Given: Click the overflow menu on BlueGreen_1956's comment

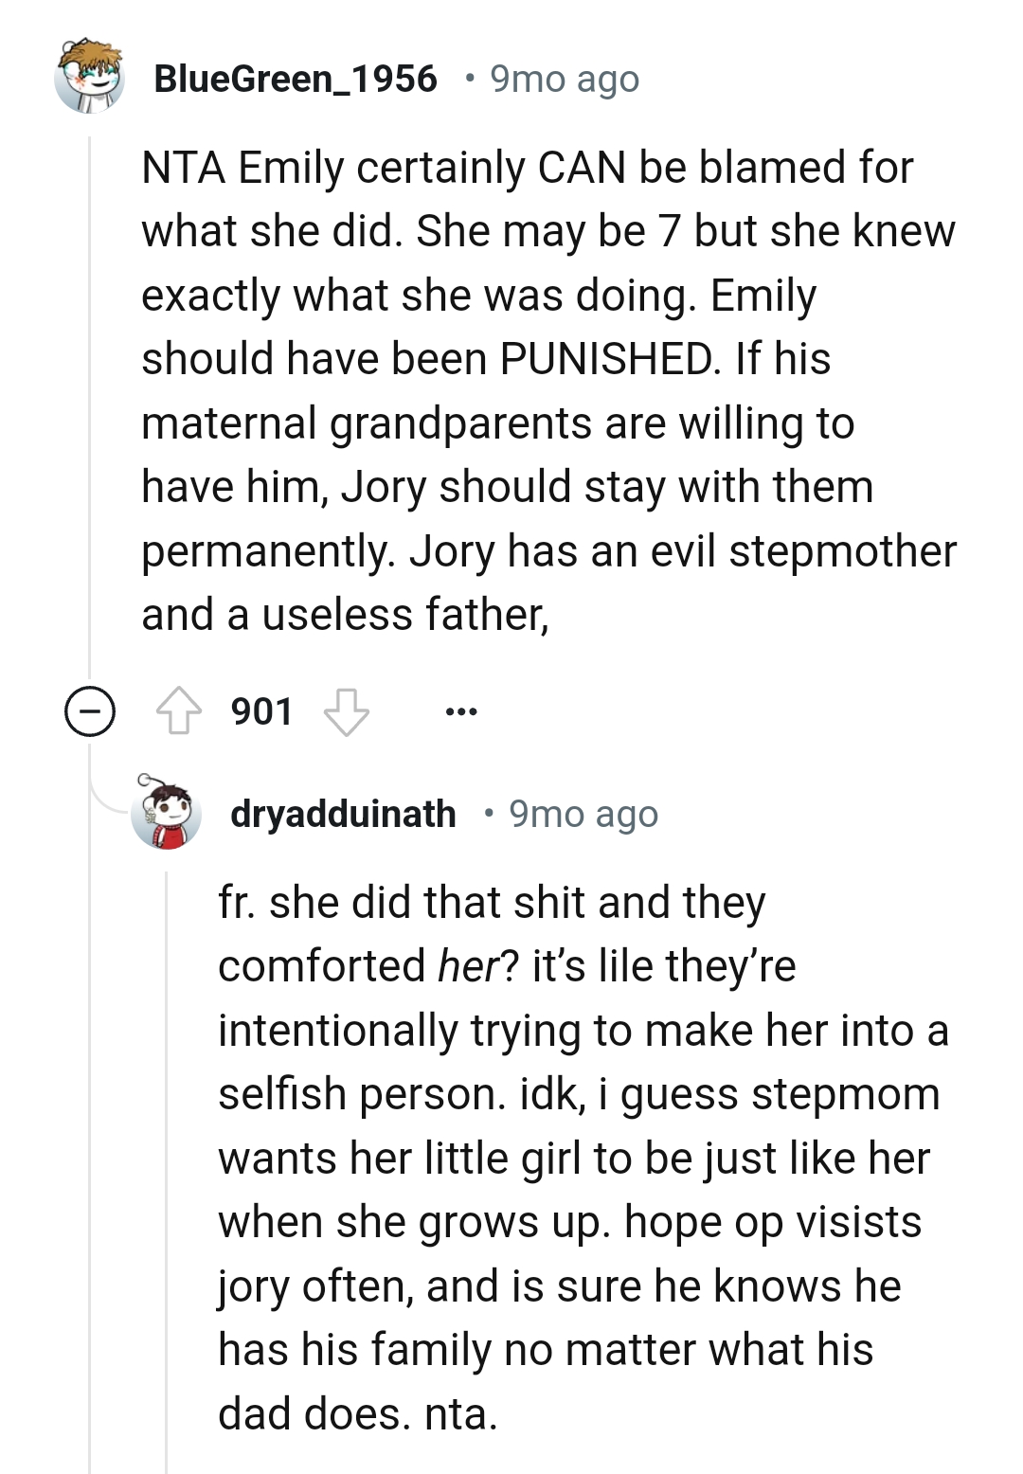Looking at the screenshot, I should (461, 713).
